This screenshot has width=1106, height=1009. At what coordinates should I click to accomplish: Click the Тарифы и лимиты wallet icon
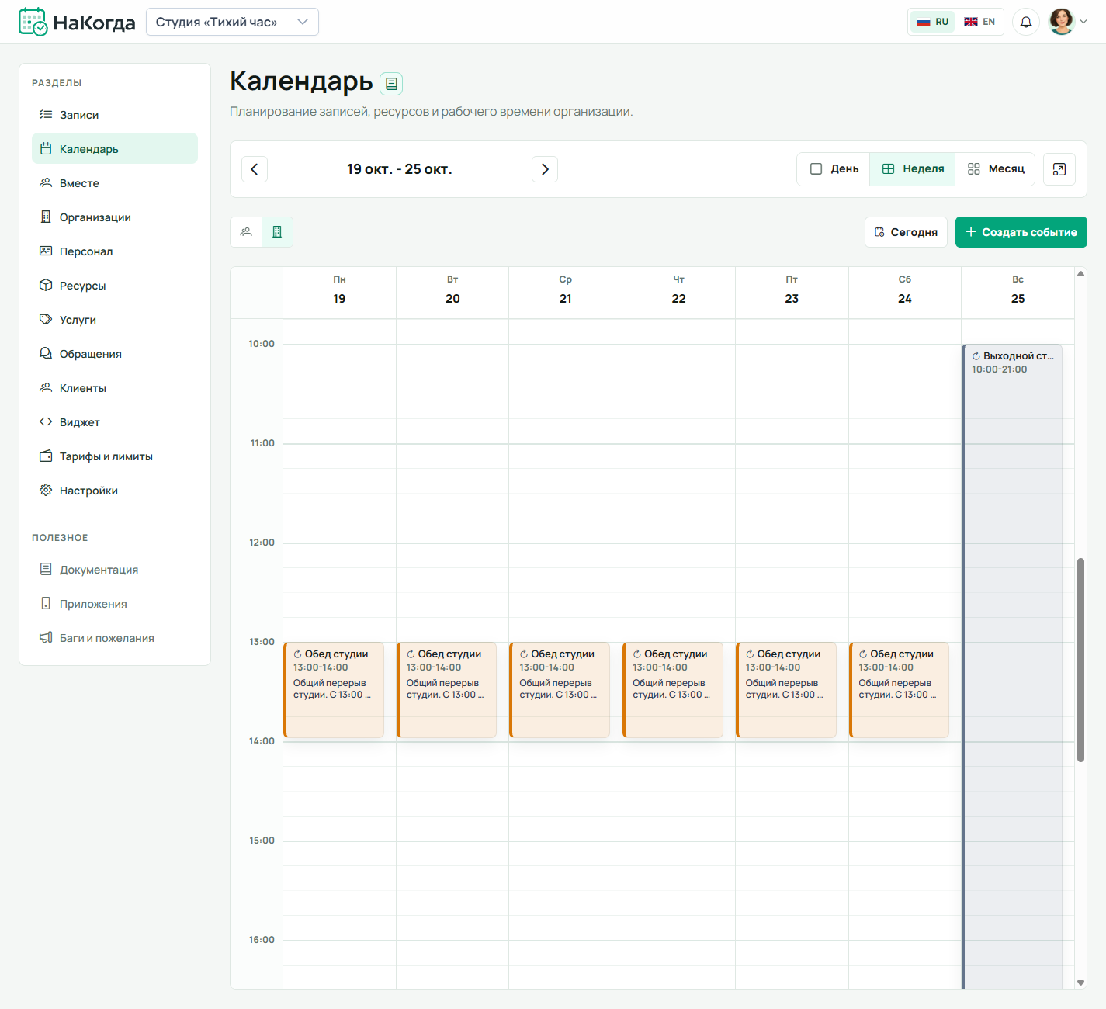(46, 456)
